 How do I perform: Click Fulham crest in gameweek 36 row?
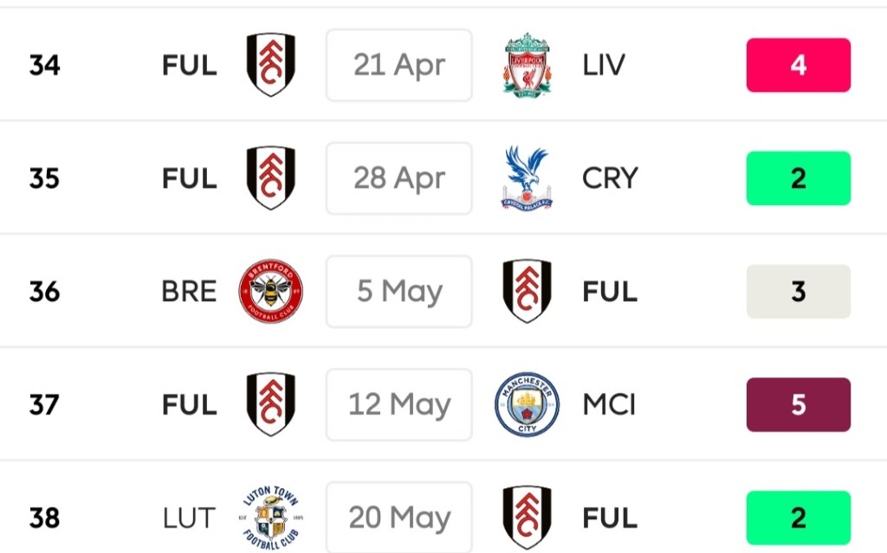(527, 292)
